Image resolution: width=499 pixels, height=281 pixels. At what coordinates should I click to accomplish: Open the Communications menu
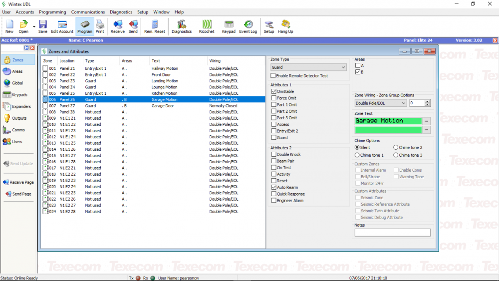click(88, 12)
